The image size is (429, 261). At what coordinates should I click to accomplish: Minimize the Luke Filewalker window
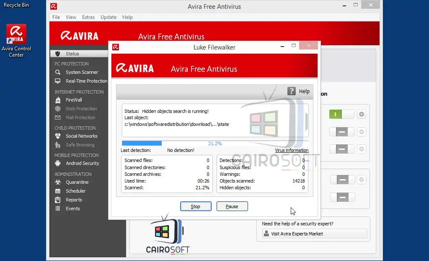coord(282,47)
